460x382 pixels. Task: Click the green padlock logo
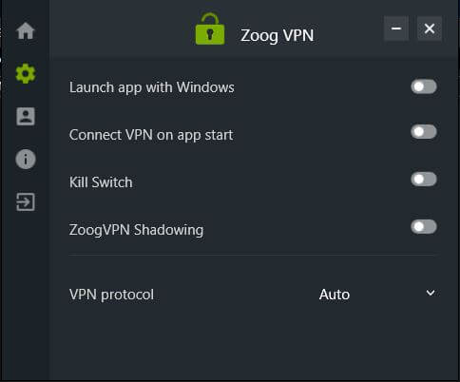point(210,29)
